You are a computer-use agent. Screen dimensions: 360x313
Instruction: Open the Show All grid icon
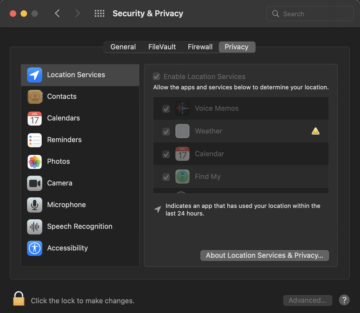[x=99, y=13]
